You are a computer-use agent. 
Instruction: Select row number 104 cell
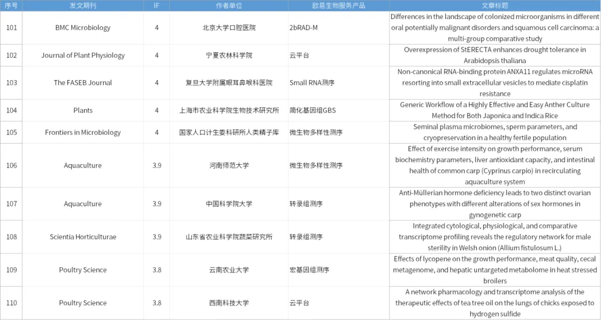(x=11, y=110)
